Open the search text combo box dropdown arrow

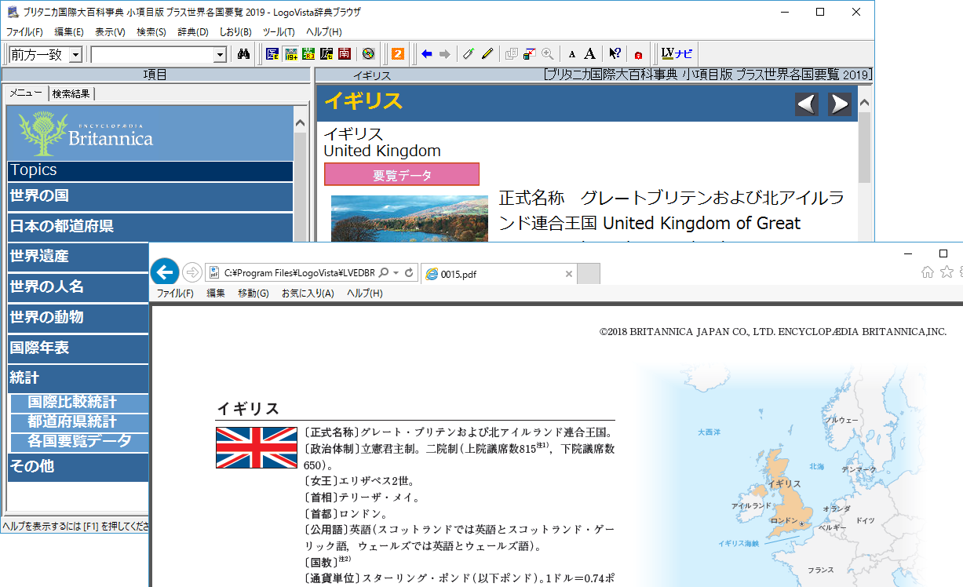coord(220,55)
